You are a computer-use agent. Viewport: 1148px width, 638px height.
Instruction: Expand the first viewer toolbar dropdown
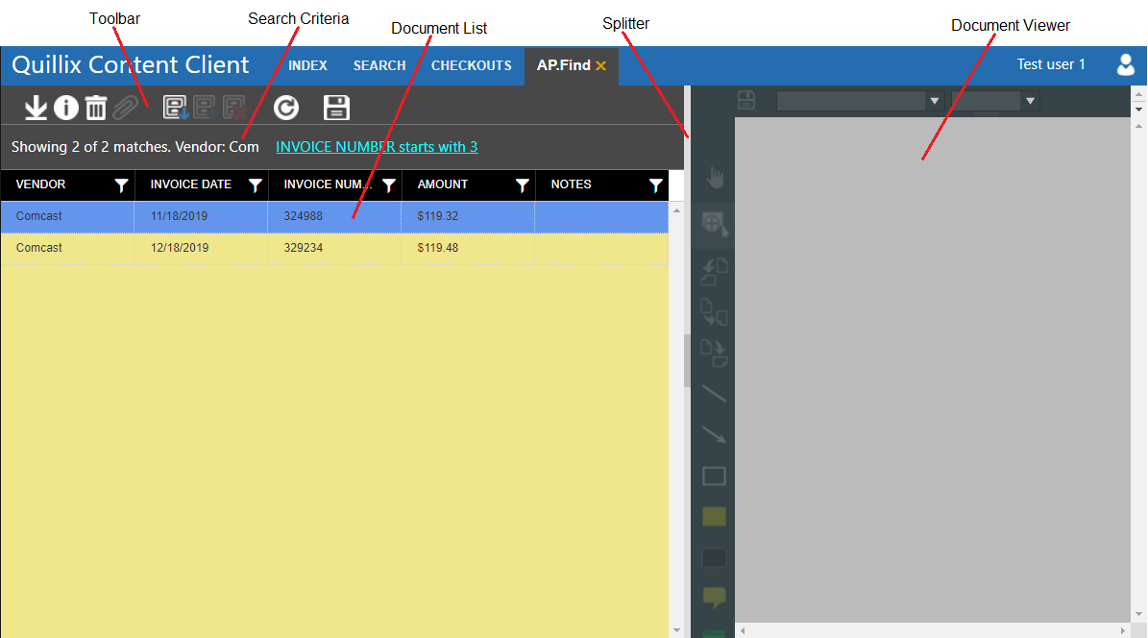click(934, 101)
